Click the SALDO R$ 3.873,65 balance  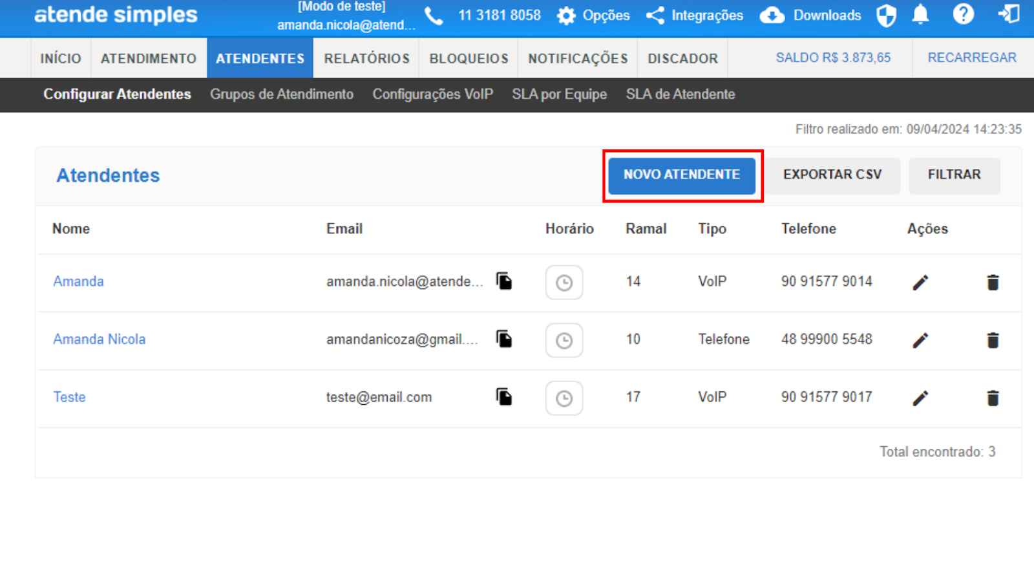[833, 58]
